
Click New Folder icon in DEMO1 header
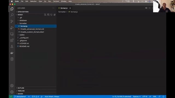coord(48,15)
